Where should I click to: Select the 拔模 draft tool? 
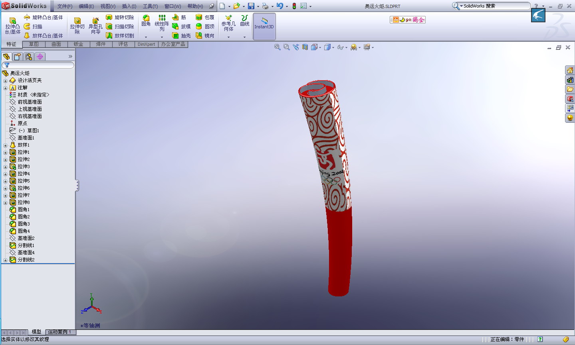(x=181, y=27)
